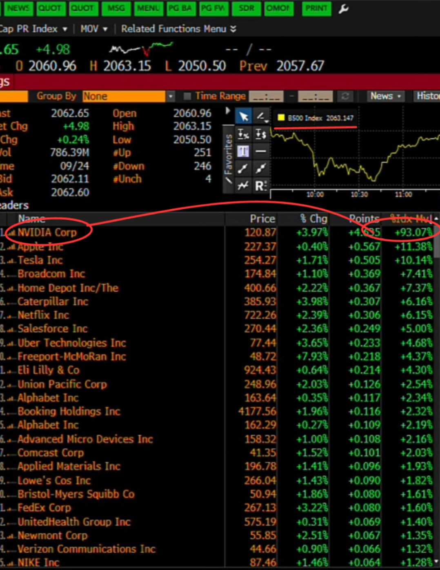
Task: Select the Bristol-Myers Squibb Co row
Action: coord(216,494)
